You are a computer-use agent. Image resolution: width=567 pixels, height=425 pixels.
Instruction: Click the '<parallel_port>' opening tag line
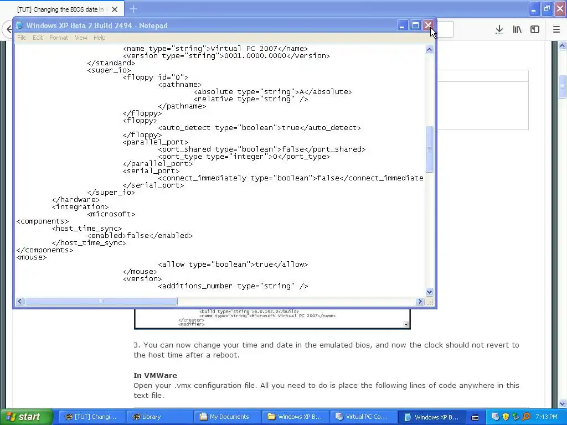[156, 142]
